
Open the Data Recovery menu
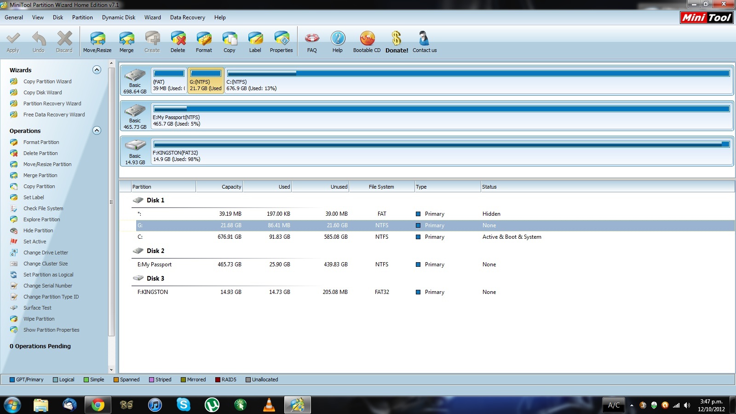point(188,17)
